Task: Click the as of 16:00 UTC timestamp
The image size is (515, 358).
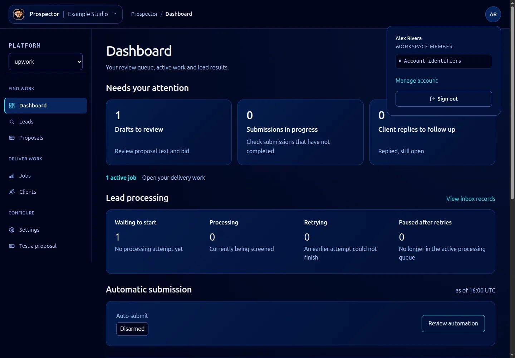Action: click(x=475, y=290)
